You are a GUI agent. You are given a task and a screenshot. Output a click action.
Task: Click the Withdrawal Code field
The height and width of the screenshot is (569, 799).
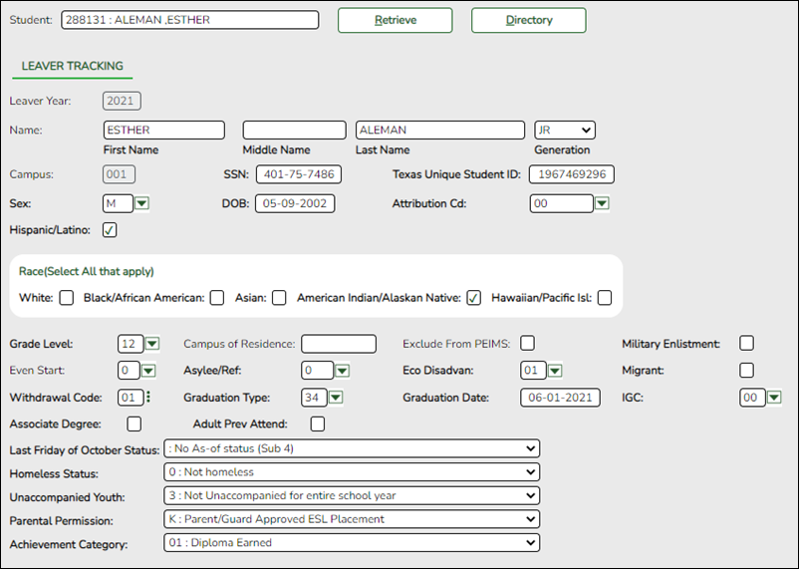[x=131, y=398]
